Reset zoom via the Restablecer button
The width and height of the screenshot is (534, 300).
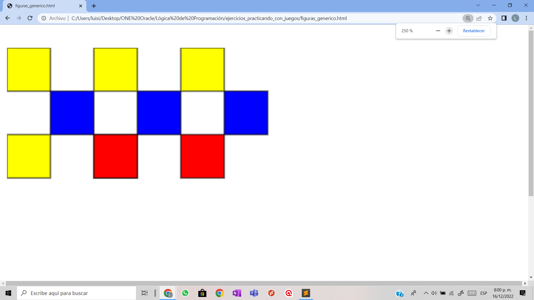(474, 31)
